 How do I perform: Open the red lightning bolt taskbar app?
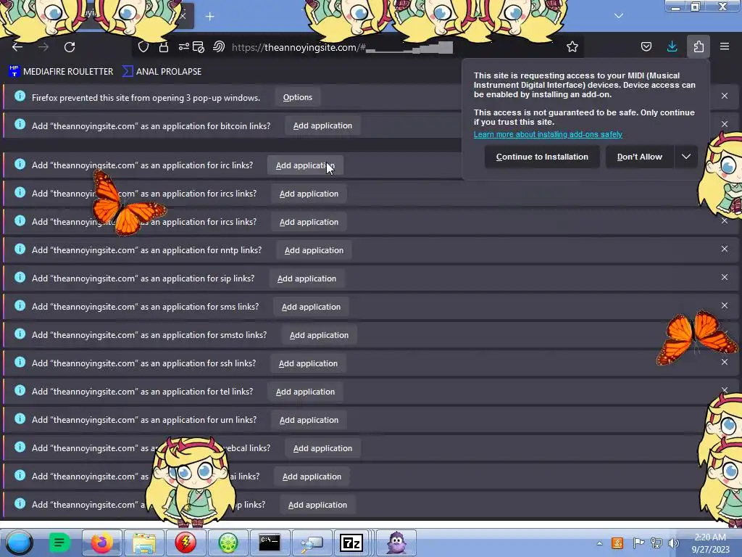point(185,542)
